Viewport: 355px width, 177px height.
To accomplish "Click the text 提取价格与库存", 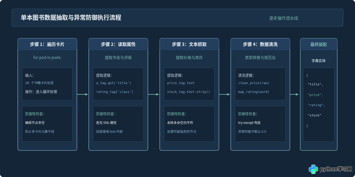I will click(x=189, y=58).
